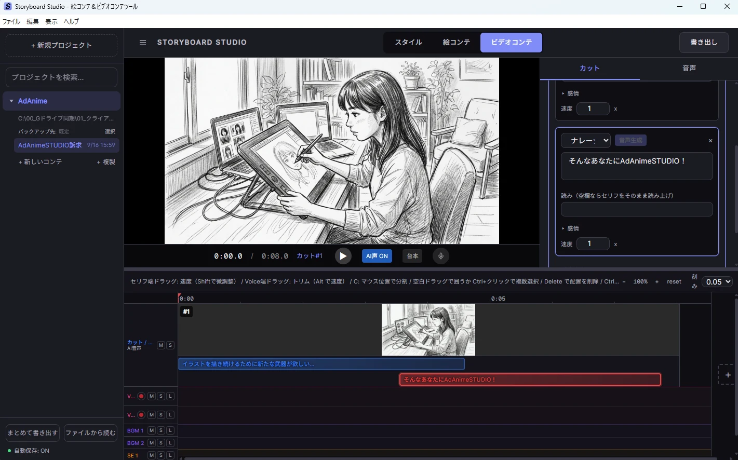The width and height of the screenshot is (738, 460).
Task: Click まとめて書き出す button
Action: tap(33, 433)
